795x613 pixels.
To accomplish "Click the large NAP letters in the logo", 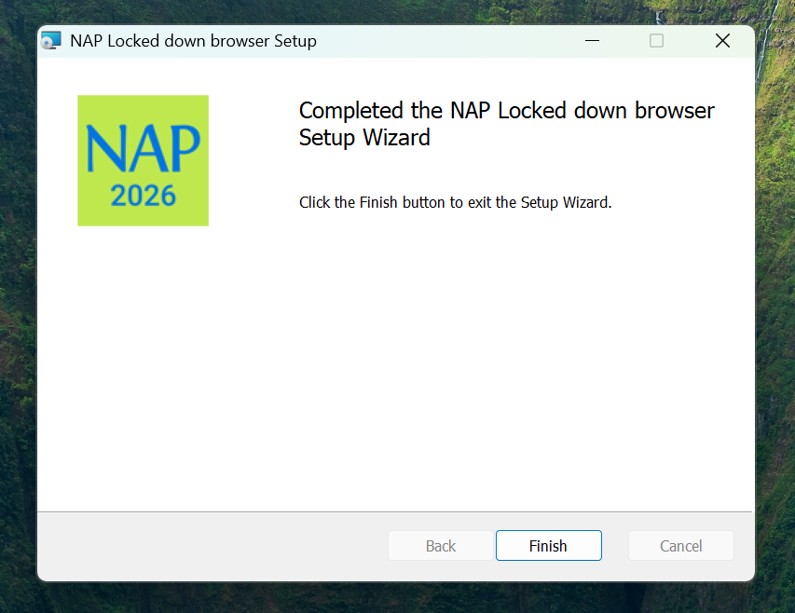I will pos(143,149).
